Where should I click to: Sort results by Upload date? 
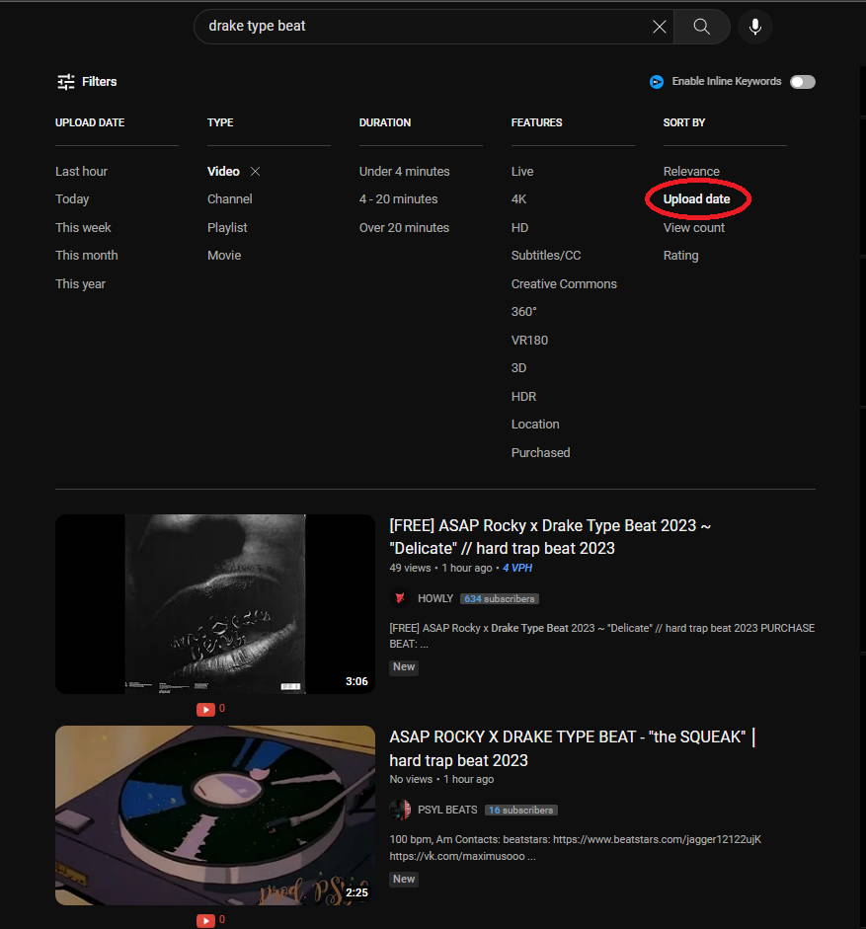(696, 199)
